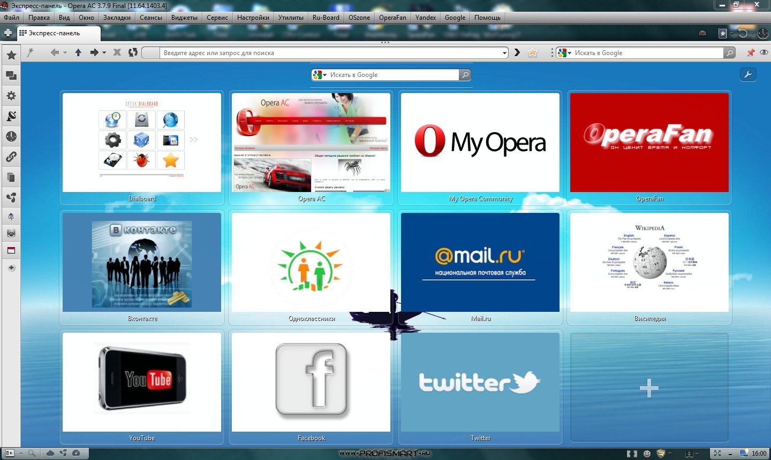Viewport: 771px width, 460px height.
Task: Add a panel with sidebar plus button
Action: (11, 267)
